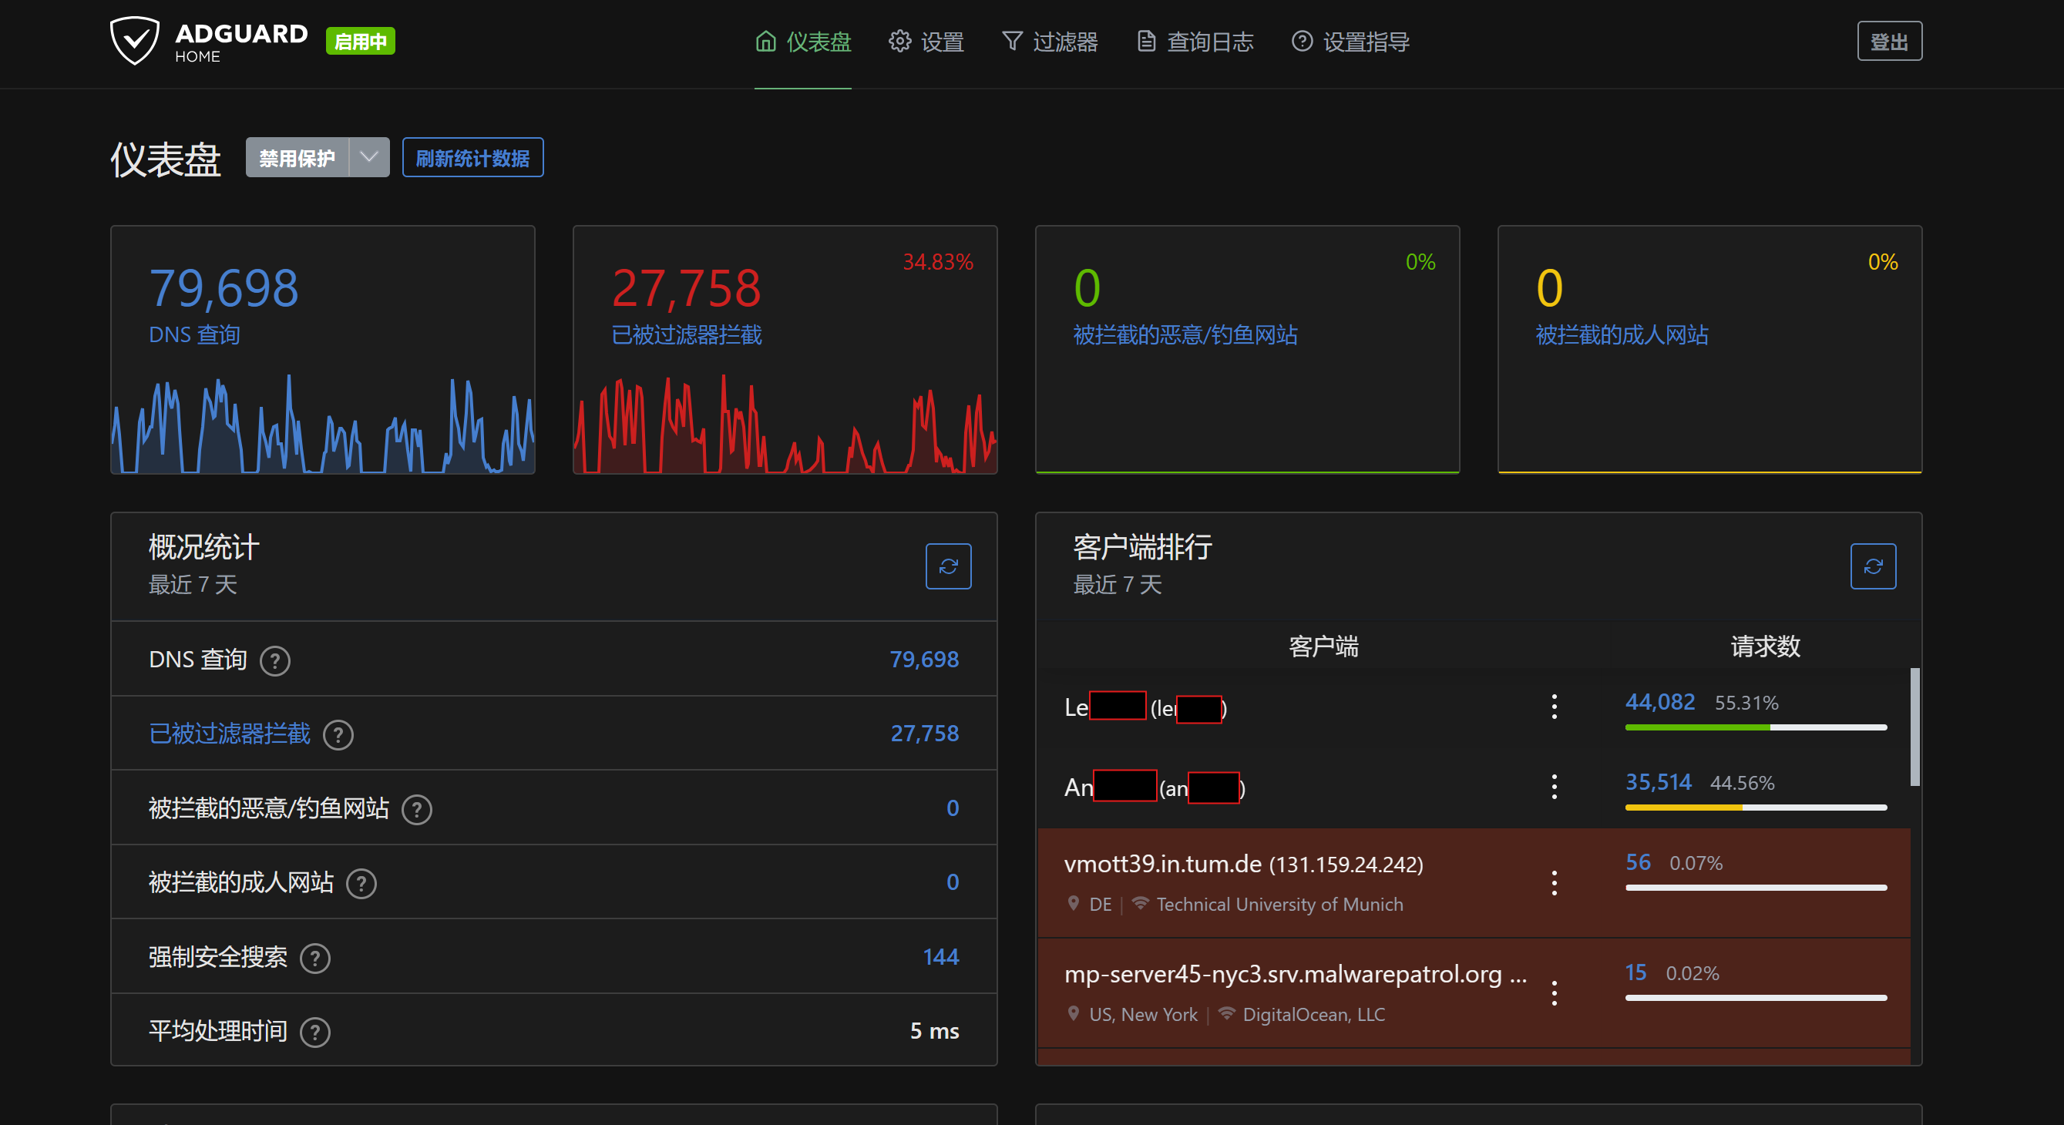The image size is (2064, 1125).
Task: Click 禁用保护 to disable protection
Action: (x=297, y=158)
